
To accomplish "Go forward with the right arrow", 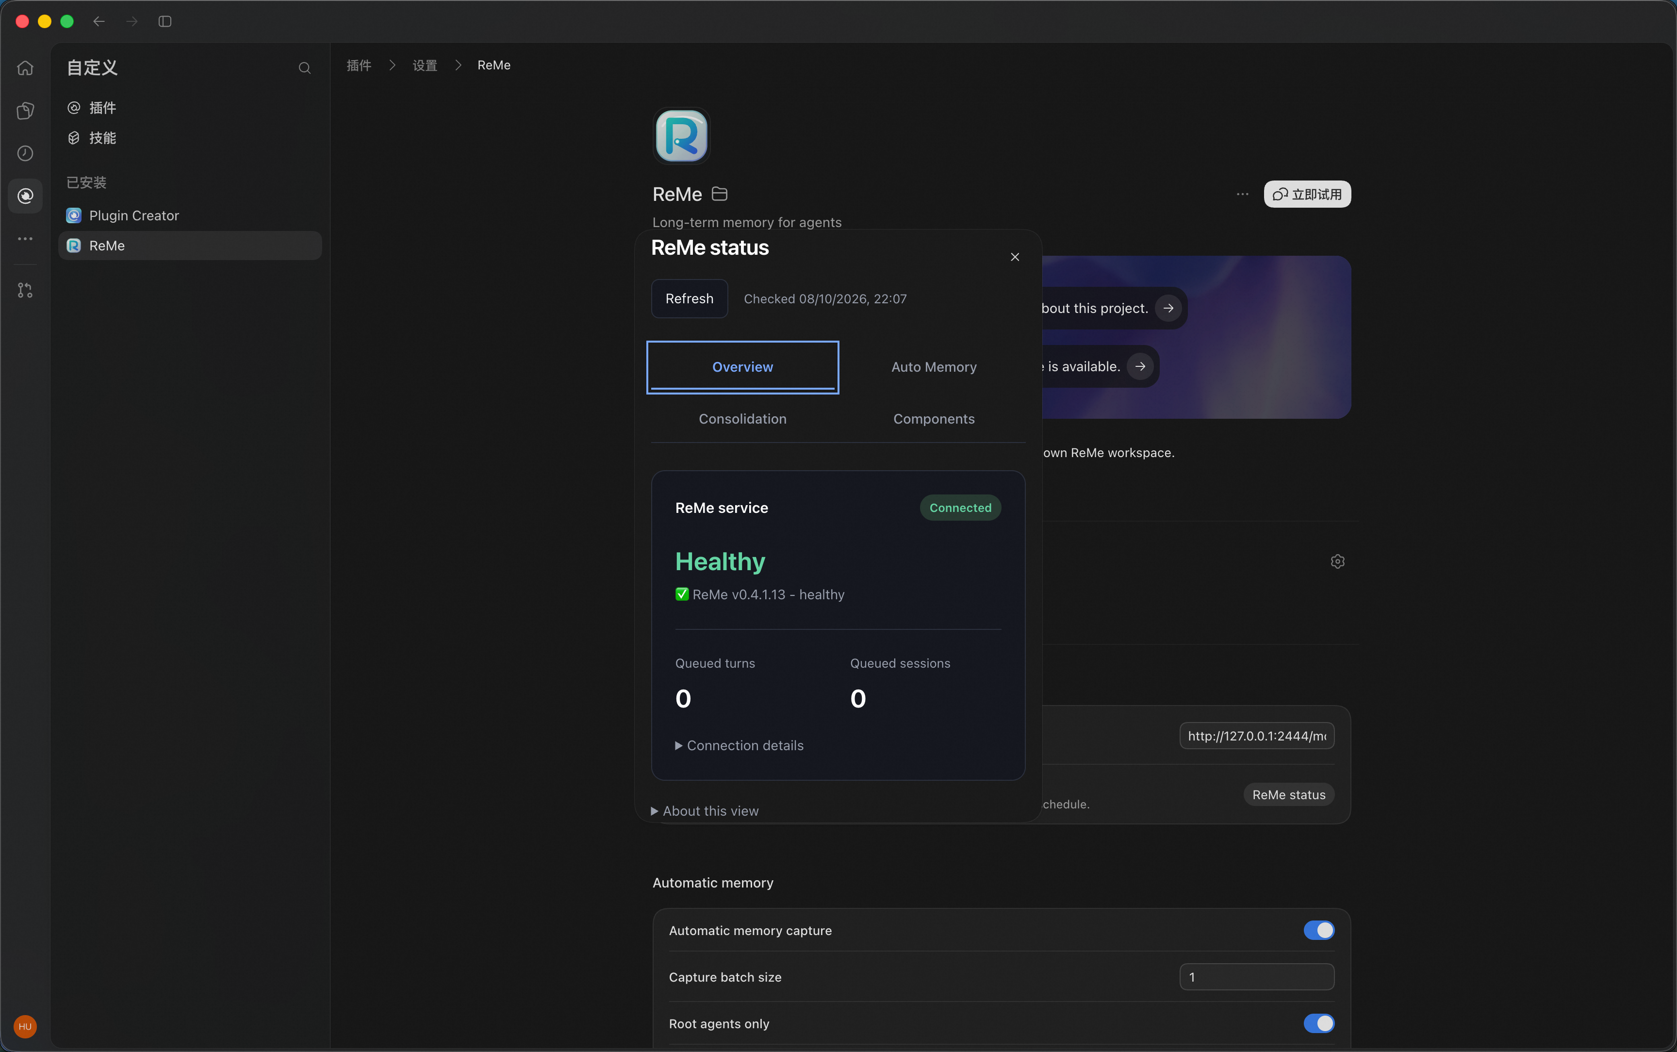I will (132, 21).
